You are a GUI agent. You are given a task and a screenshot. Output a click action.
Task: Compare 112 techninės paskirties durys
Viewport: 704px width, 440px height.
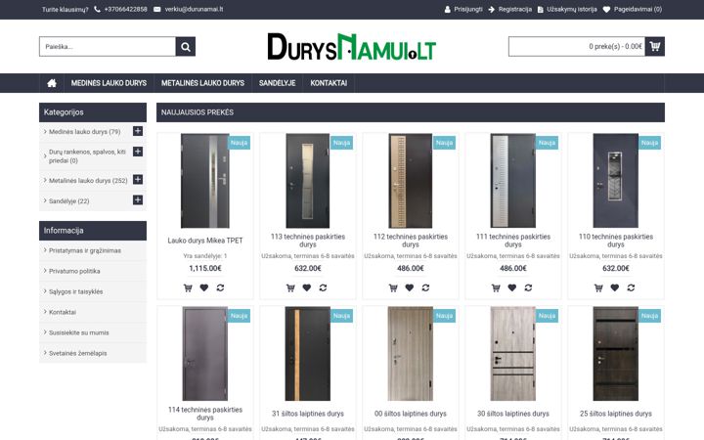click(425, 287)
